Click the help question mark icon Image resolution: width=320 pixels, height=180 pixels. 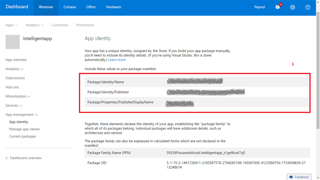pos(308,7)
